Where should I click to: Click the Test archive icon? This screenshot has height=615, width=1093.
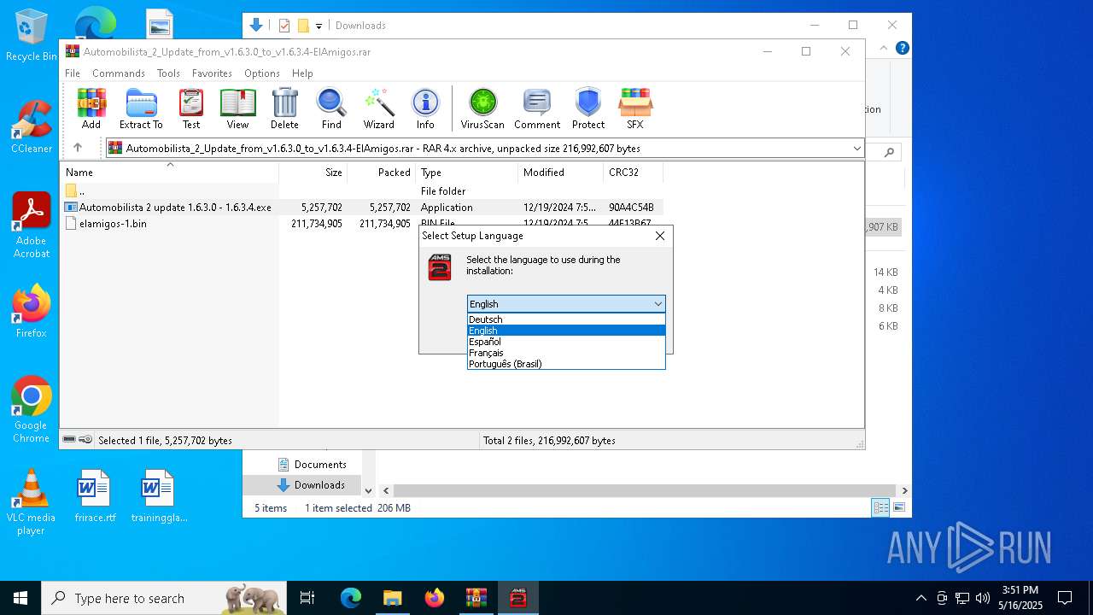[191, 108]
